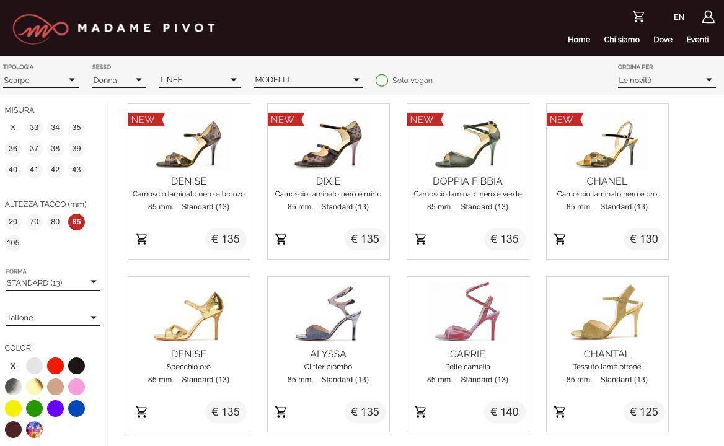Add Chantal shoe to cart
724x446 pixels.
[x=560, y=412]
